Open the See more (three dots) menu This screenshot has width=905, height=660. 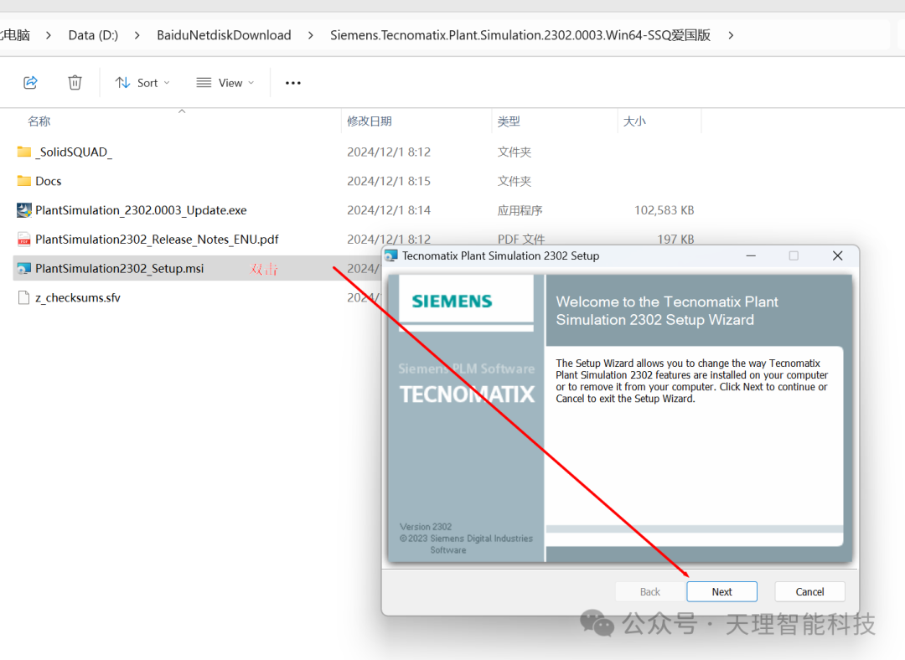pos(293,83)
